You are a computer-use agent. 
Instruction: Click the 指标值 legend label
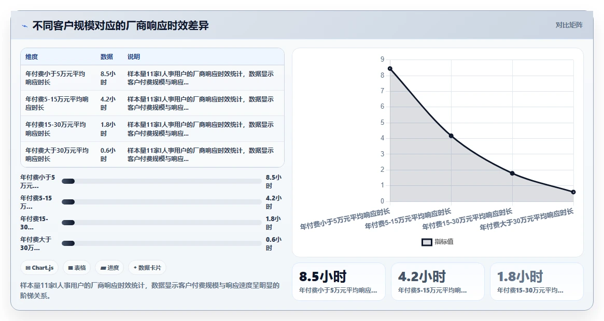[x=444, y=242]
